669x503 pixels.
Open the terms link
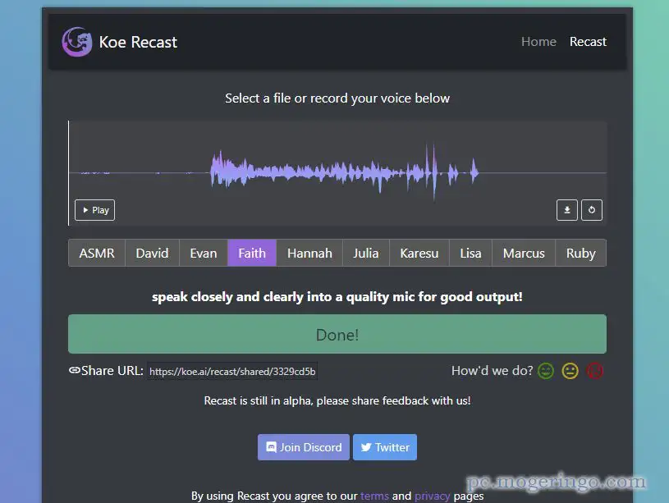tap(374, 496)
